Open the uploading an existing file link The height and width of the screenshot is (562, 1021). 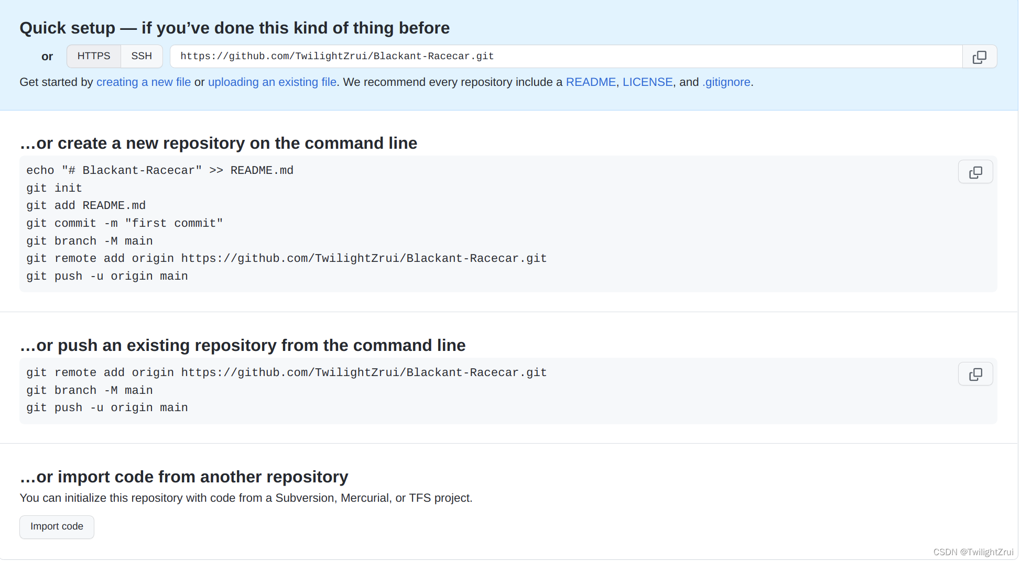pos(273,82)
